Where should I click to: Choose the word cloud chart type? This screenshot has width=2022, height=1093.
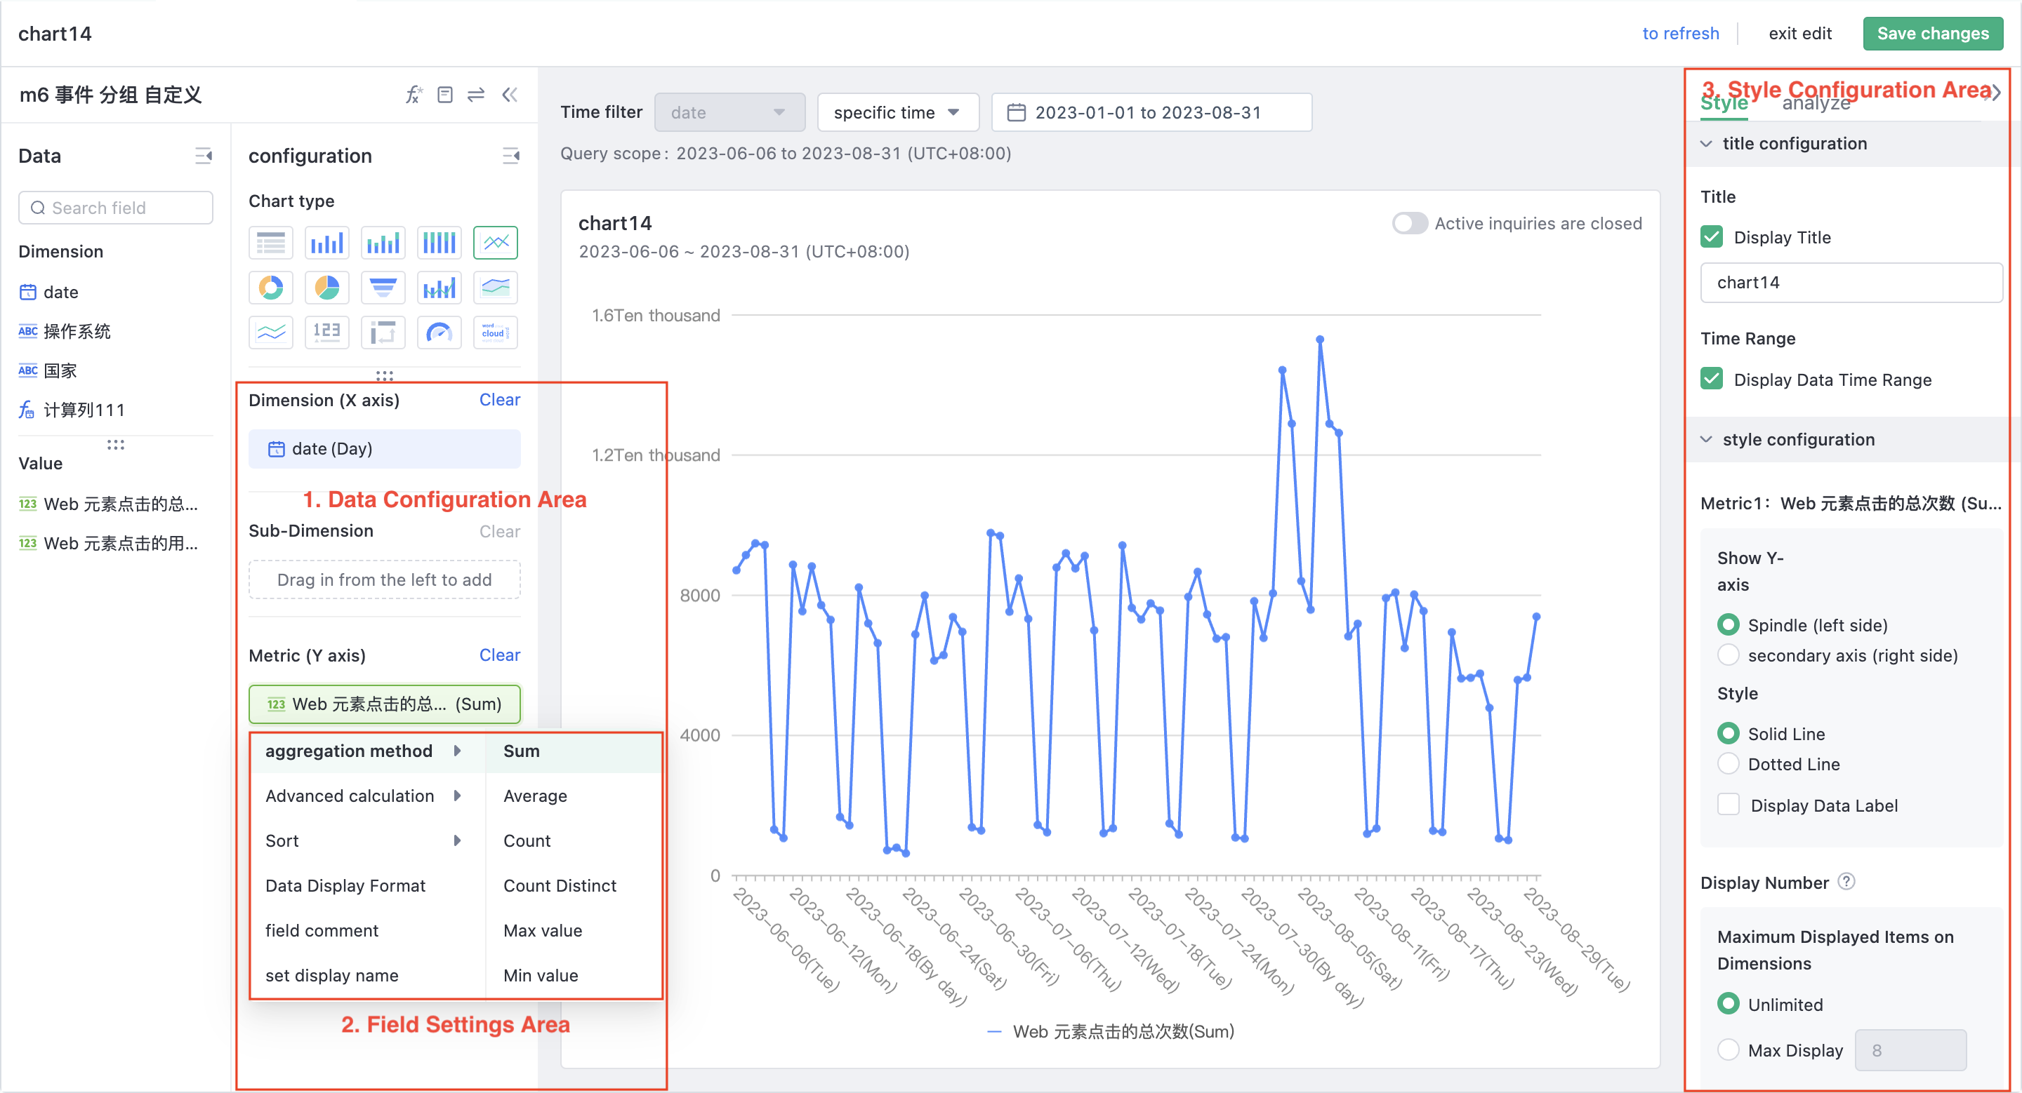pos(494,332)
